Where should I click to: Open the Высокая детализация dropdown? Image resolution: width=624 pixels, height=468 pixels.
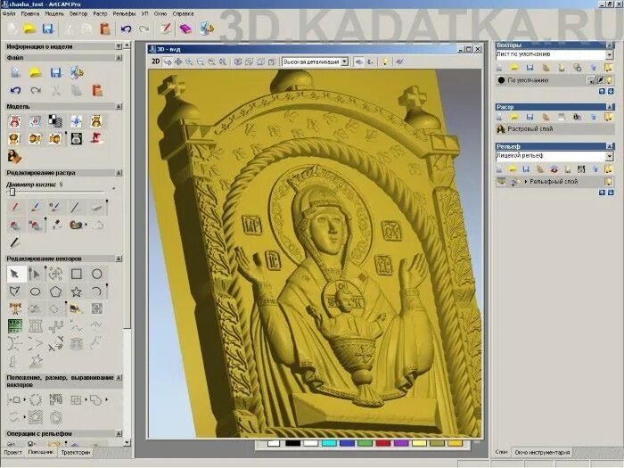[345, 62]
